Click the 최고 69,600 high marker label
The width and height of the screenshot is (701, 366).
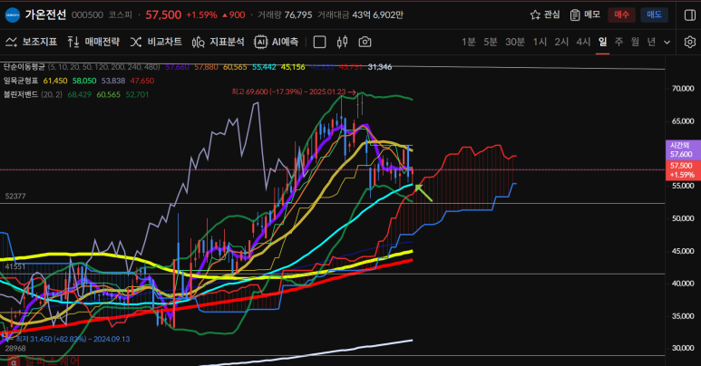pyautogui.click(x=294, y=91)
